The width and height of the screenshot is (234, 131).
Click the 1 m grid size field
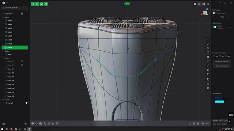[222, 17]
